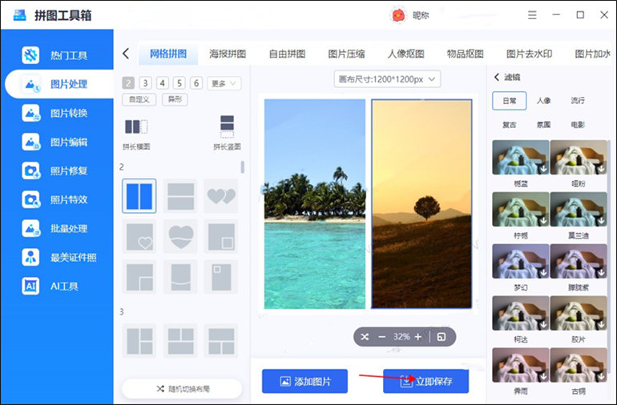
Task: Go back using the left arrow beside 网格拼图
Action: click(x=126, y=54)
